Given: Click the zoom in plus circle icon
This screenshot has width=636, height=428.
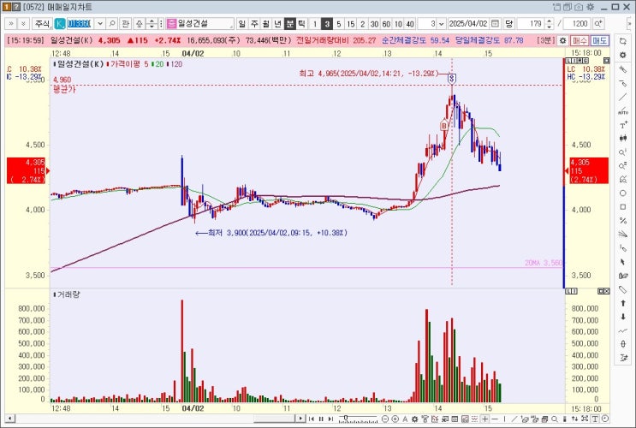Looking at the screenshot, I should 395,419.
